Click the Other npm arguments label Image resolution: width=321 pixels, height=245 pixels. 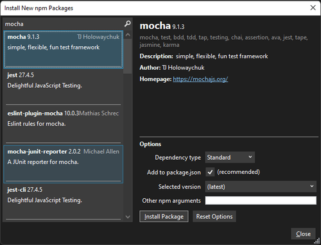click(x=171, y=201)
